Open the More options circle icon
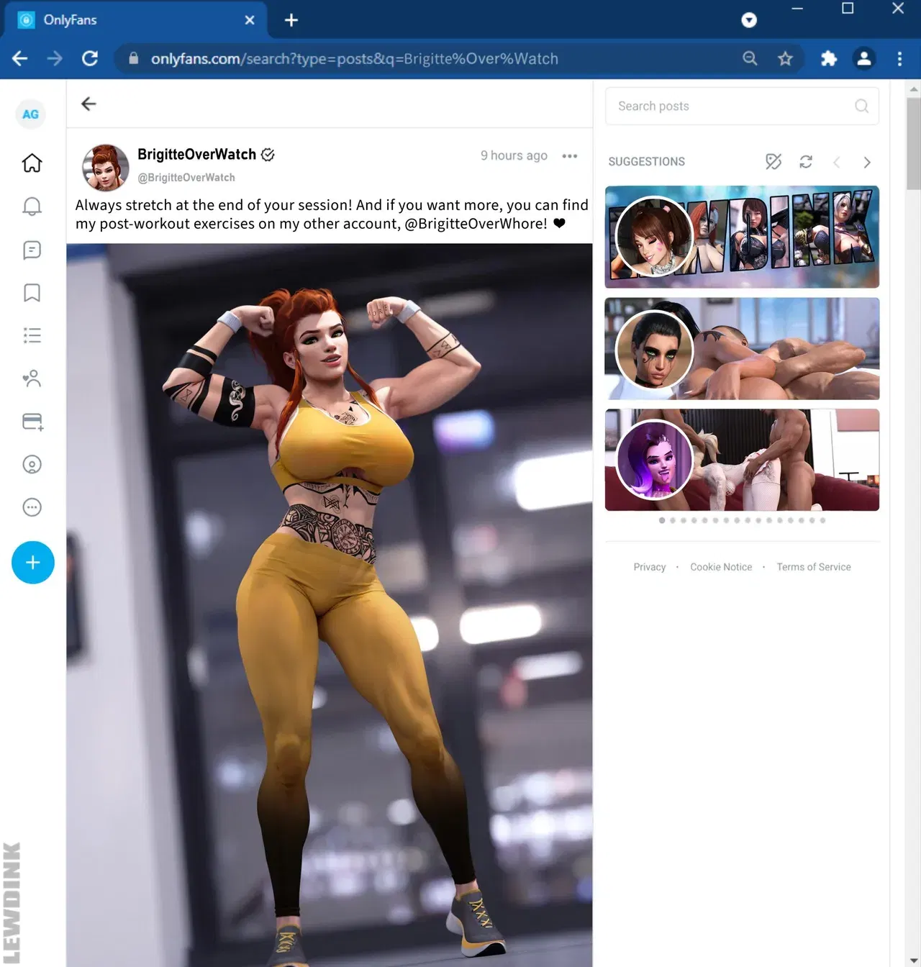The image size is (921, 967). coord(32,507)
